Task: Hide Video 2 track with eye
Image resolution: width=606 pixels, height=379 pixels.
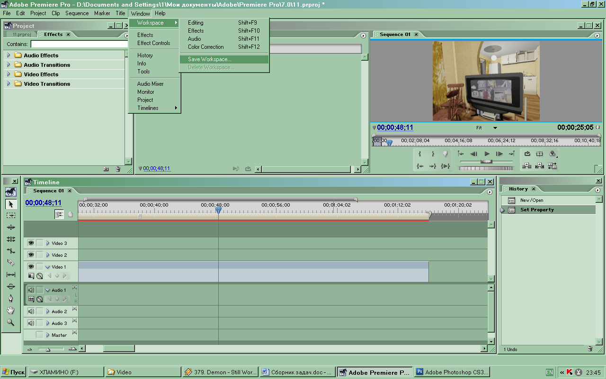Action: (x=31, y=255)
